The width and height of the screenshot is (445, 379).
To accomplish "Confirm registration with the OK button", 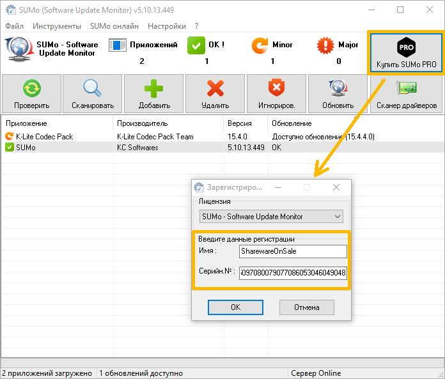I will [235, 307].
